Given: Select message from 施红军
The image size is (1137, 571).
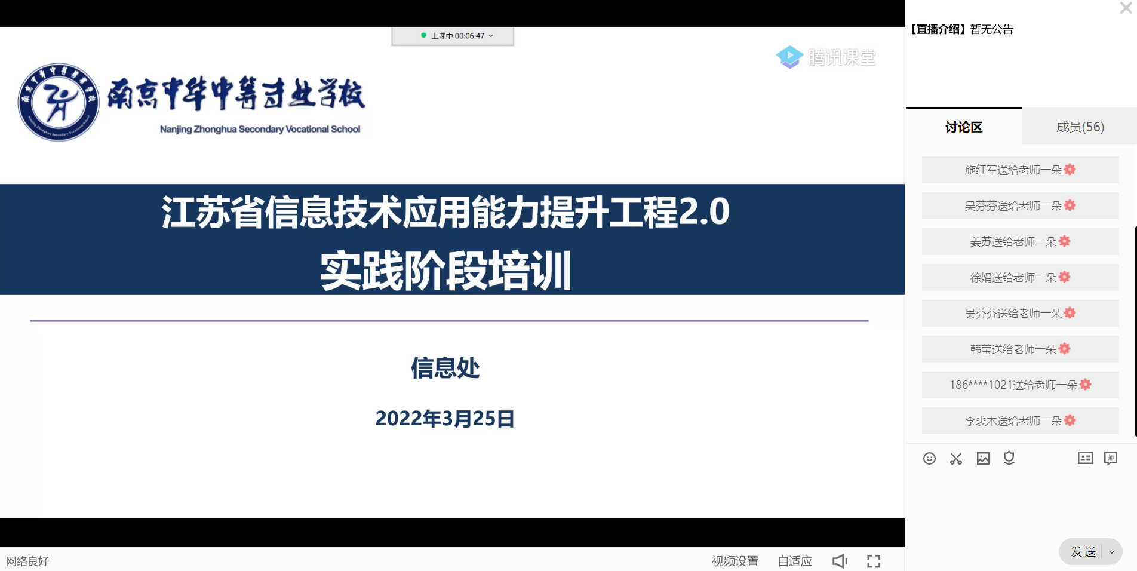Looking at the screenshot, I should tap(1020, 170).
